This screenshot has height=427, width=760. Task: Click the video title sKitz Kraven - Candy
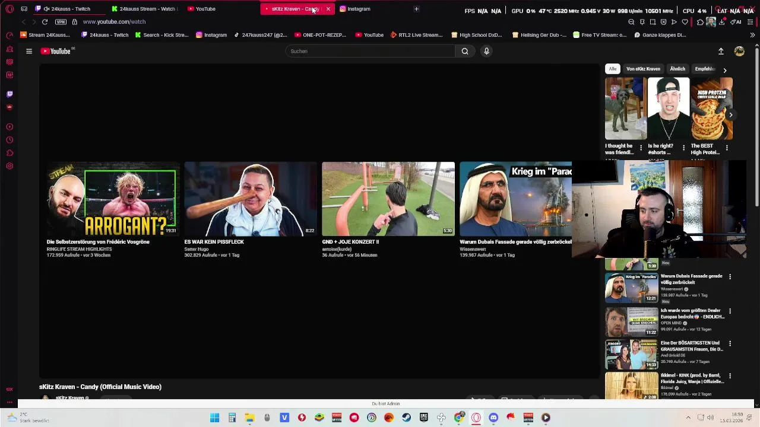[100, 387]
